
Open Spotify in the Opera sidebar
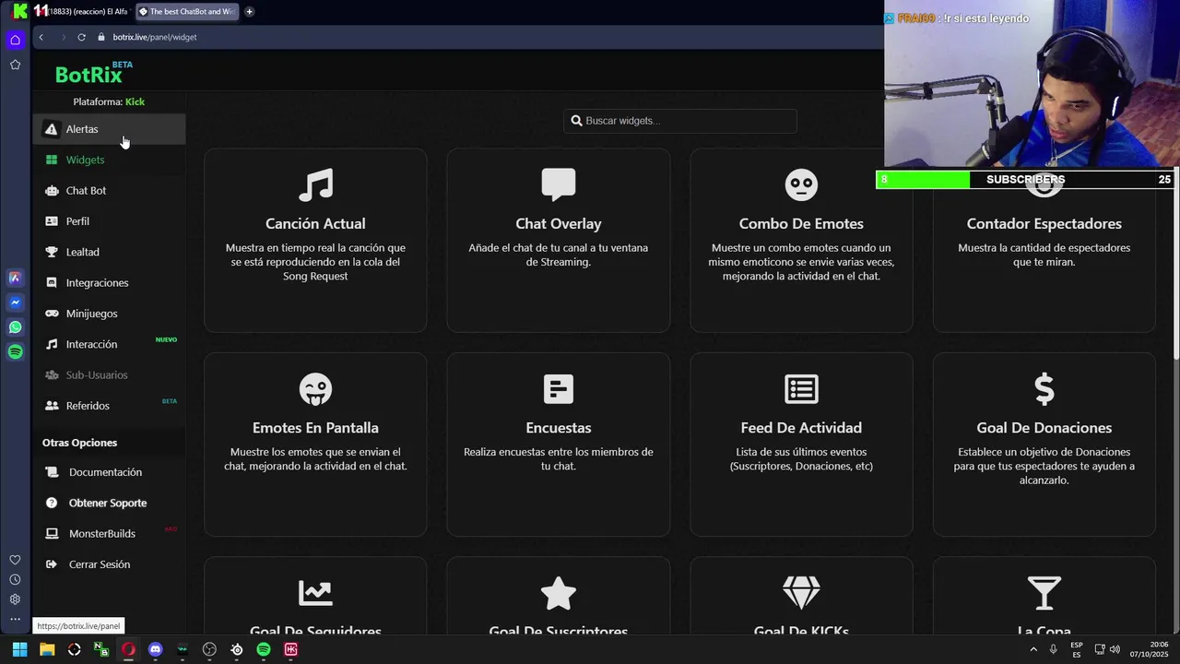pos(15,352)
